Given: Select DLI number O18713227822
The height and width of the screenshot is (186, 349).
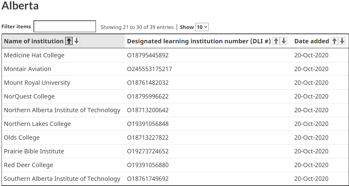Looking at the screenshot, I should pos(148,138).
